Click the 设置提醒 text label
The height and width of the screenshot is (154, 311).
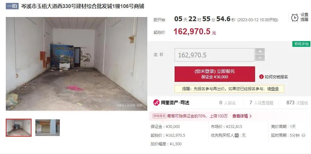(305, 17)
